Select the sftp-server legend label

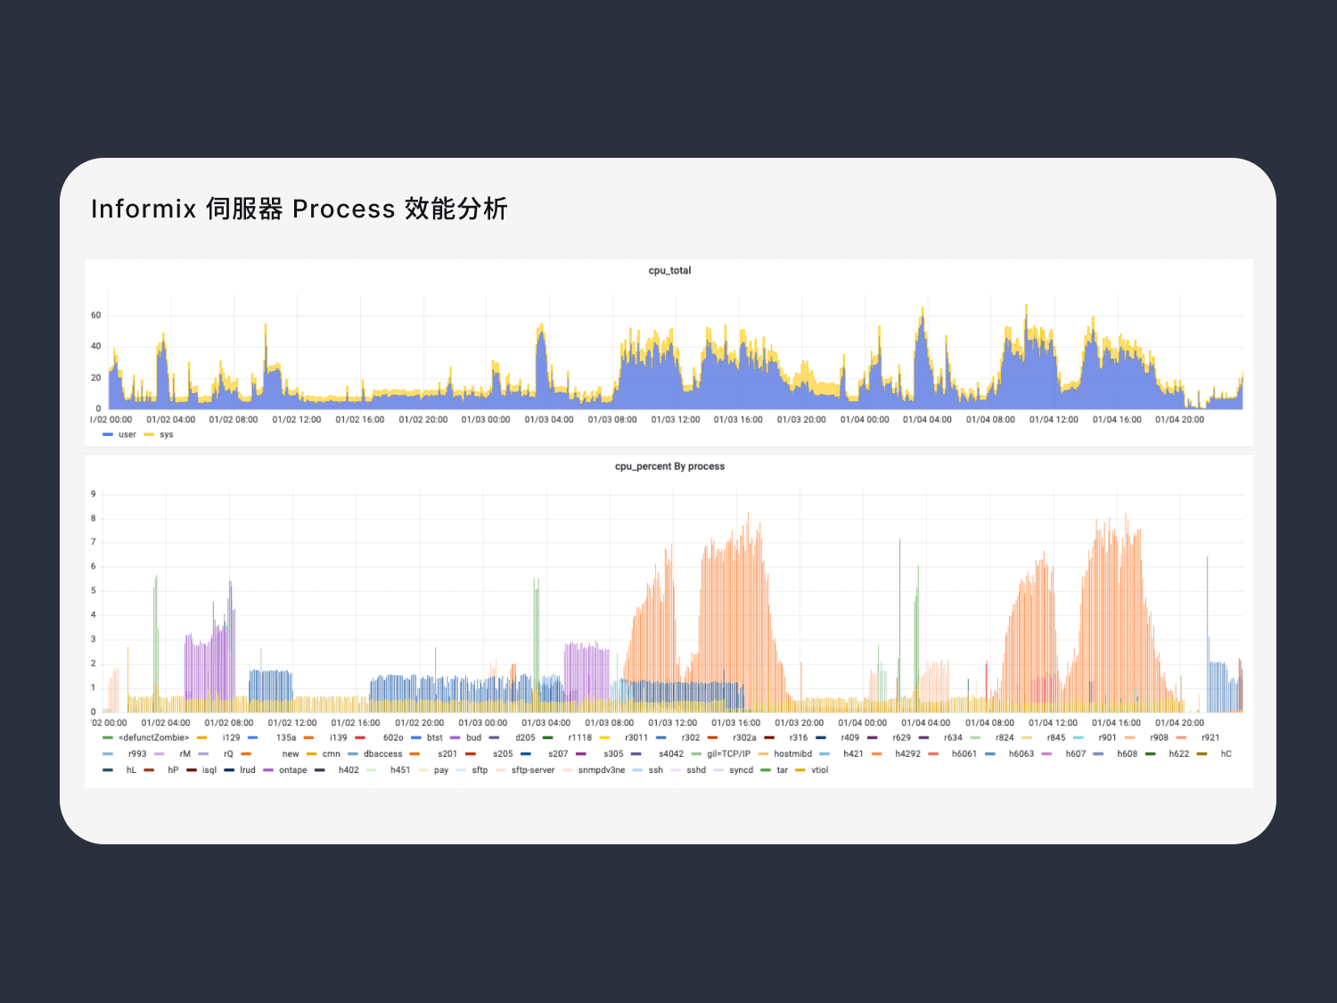pos(532,770)
